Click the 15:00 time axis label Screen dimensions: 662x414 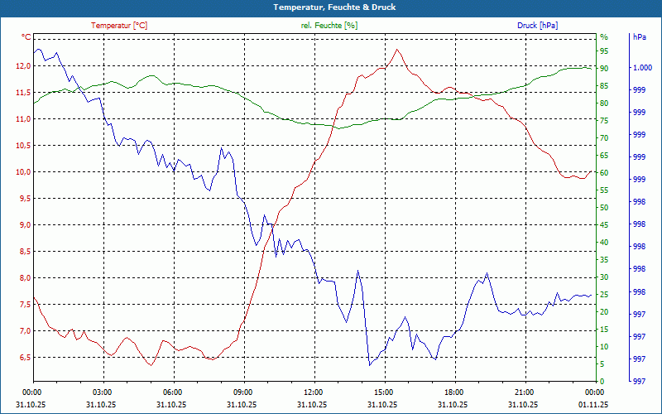click(385, 392)
